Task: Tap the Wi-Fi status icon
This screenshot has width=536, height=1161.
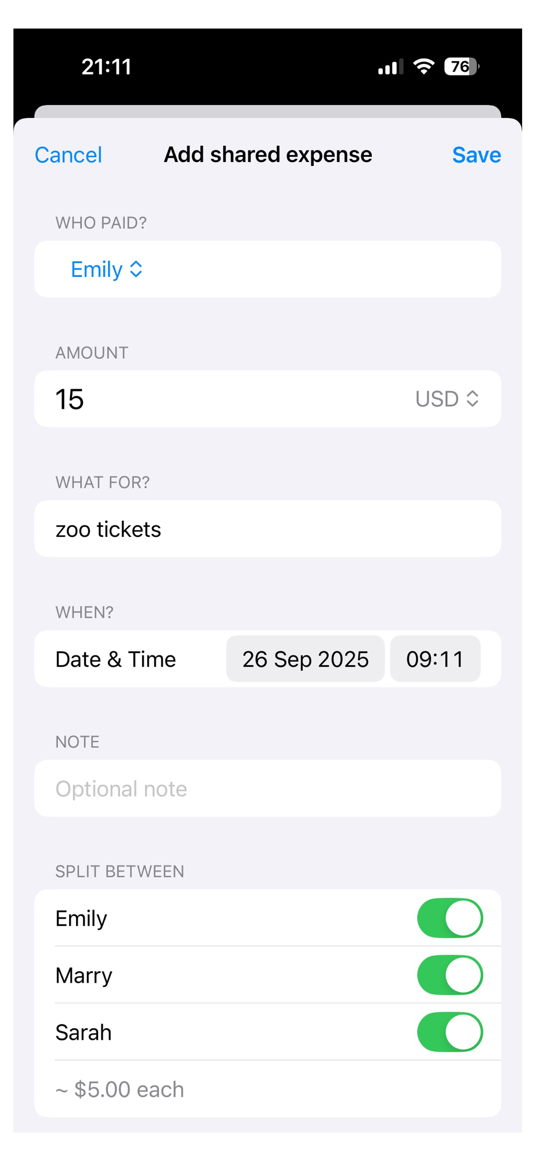Action: click(424, 67)
